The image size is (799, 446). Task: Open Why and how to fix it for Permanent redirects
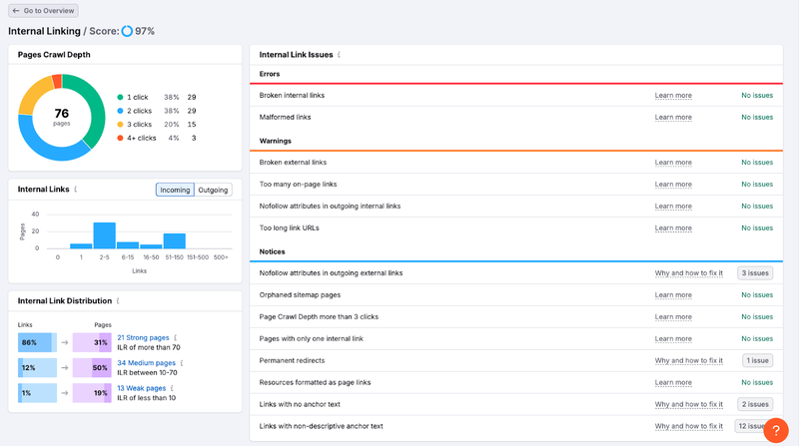(688, 360)
